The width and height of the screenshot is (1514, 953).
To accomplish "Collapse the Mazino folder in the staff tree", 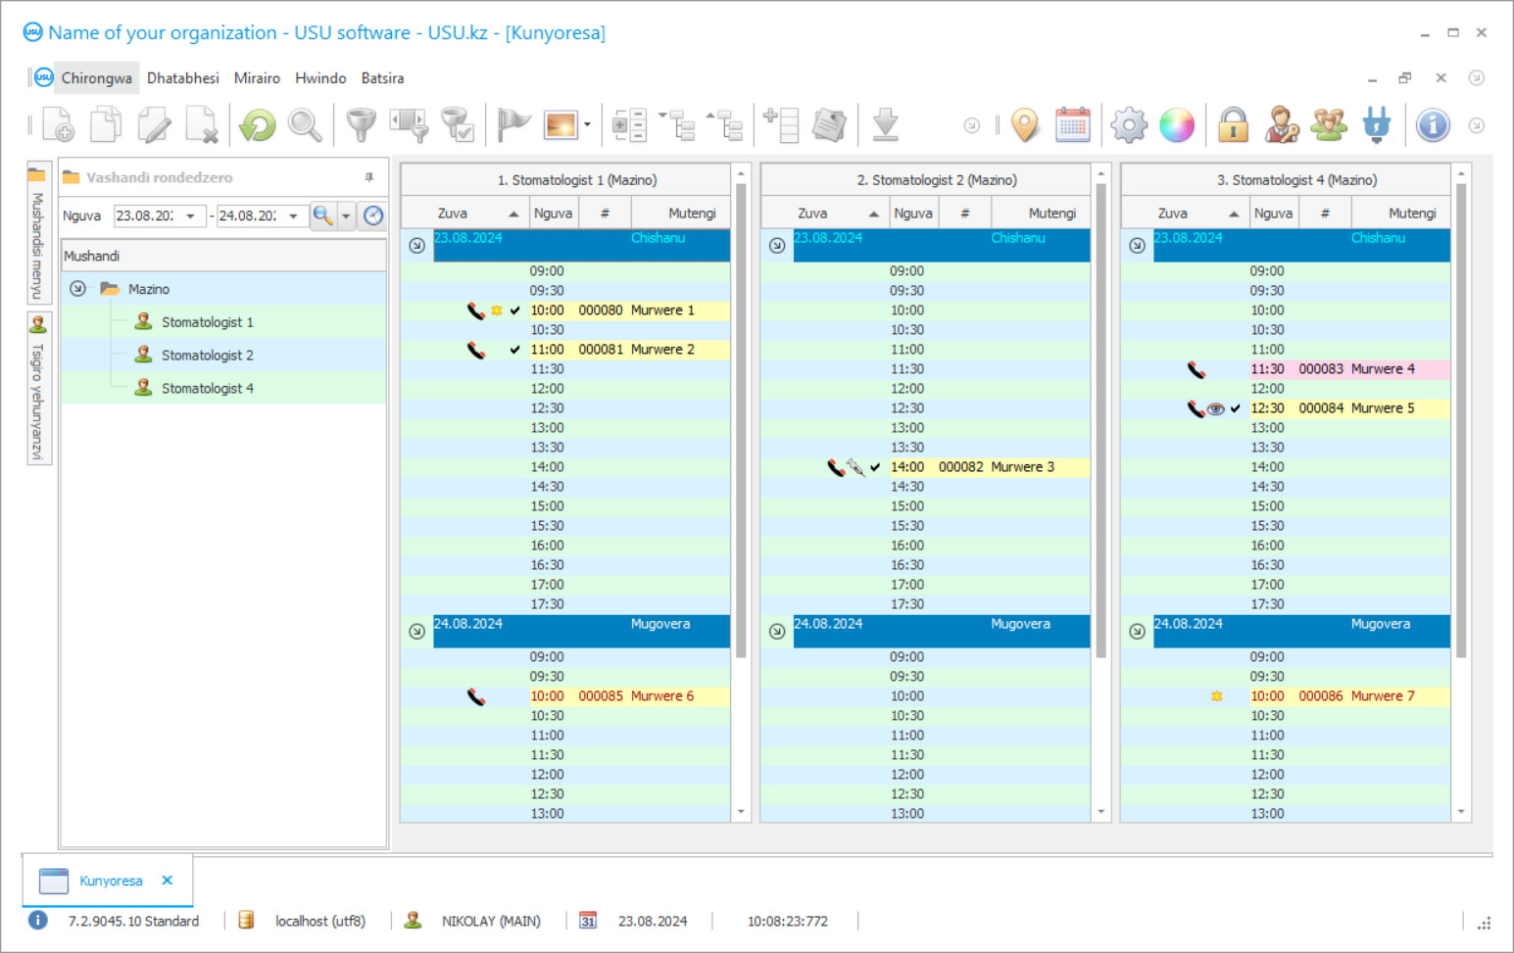I will point(77,289).
